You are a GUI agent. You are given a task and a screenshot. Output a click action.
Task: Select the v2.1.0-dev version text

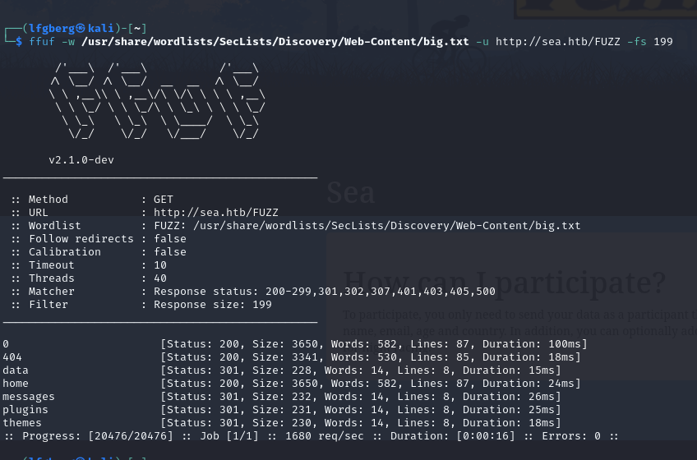81,160
